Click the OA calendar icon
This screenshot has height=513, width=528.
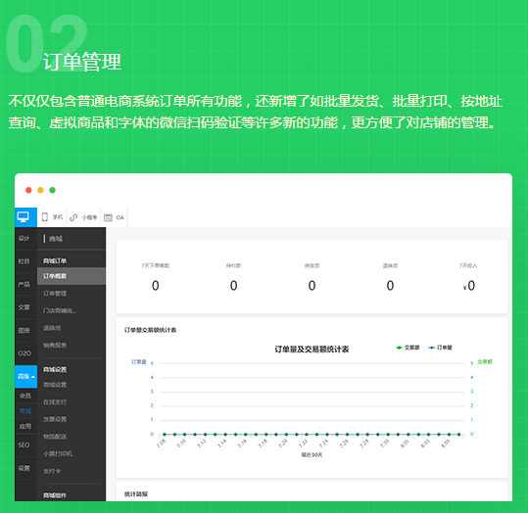click(108, 217)
